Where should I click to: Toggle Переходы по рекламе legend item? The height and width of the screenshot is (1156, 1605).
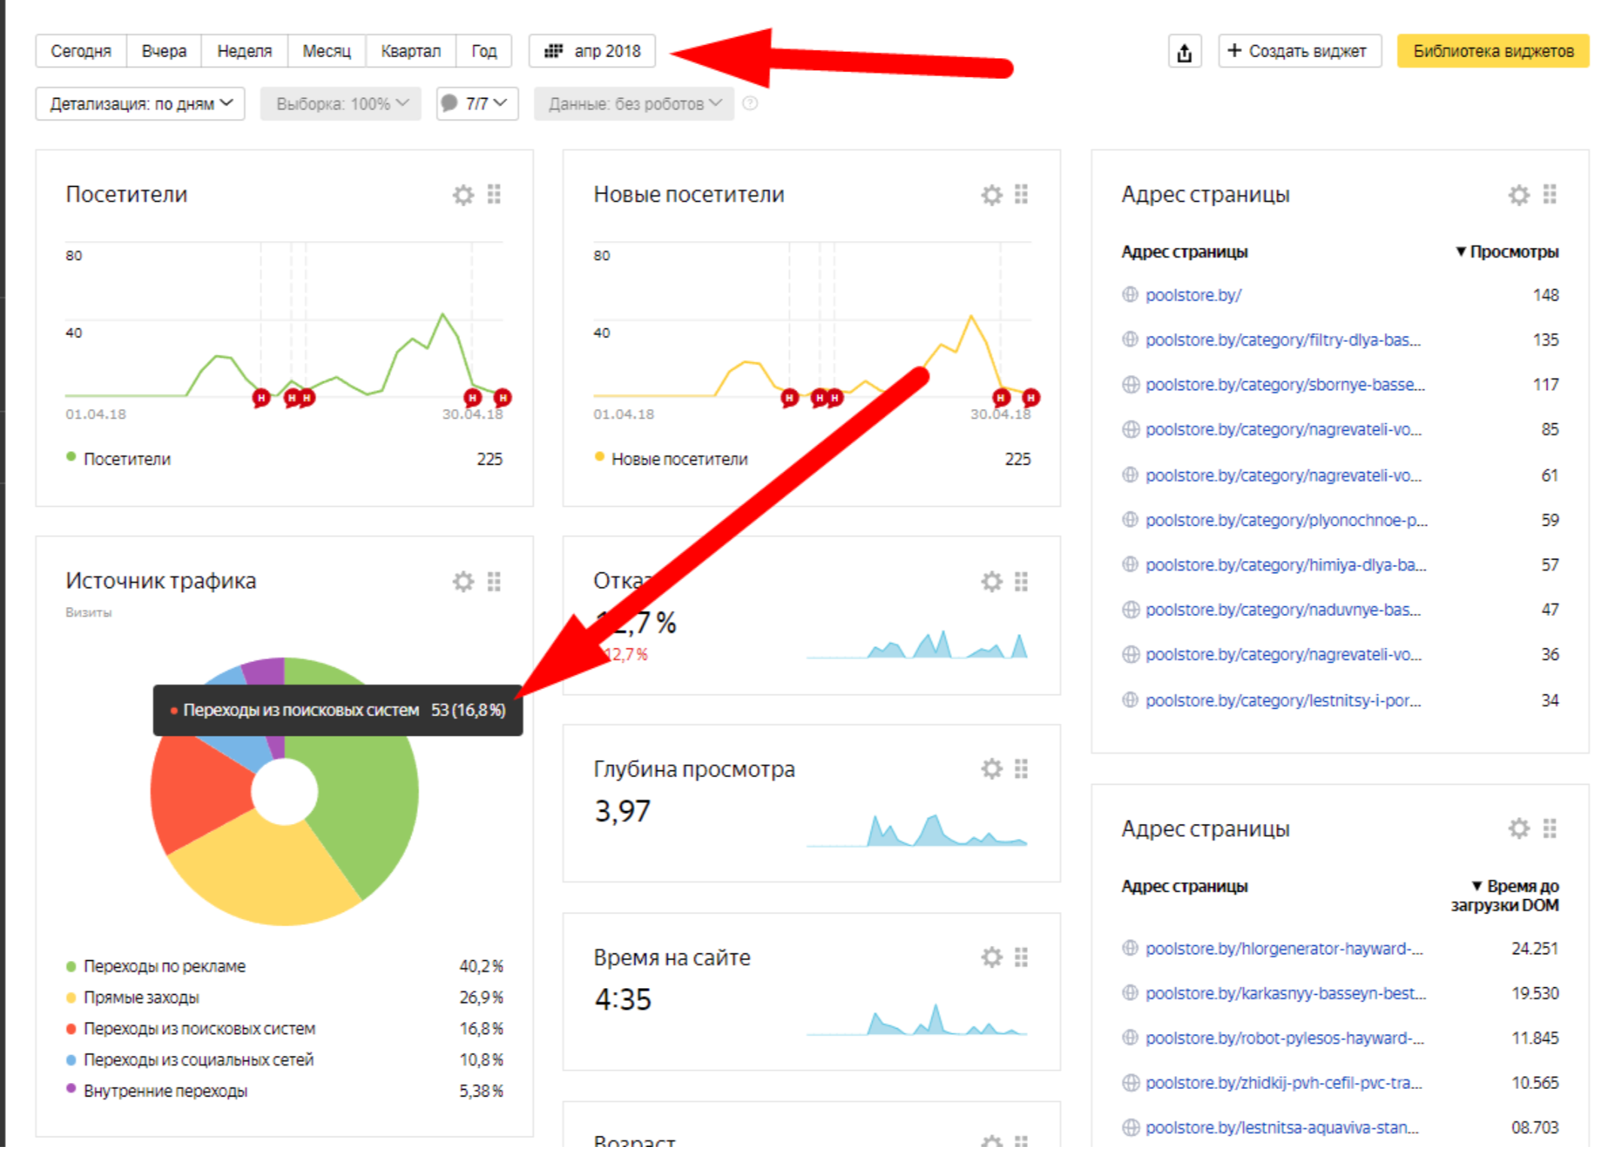click(x=164, y=966)
